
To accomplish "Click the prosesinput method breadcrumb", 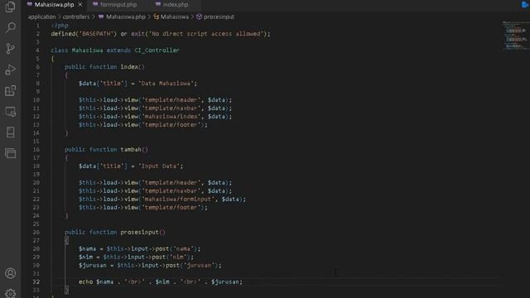I will [x=215, y=17].
